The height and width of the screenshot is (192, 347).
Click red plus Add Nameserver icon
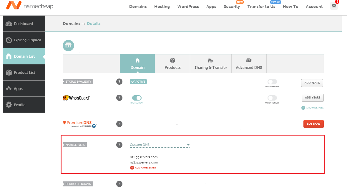[132, 168]
